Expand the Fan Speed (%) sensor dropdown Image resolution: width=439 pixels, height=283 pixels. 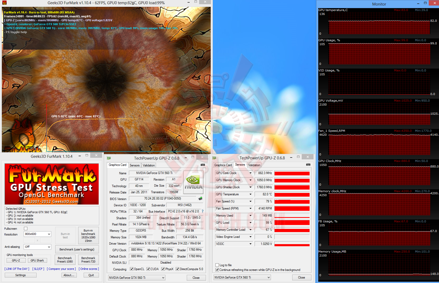250,201
